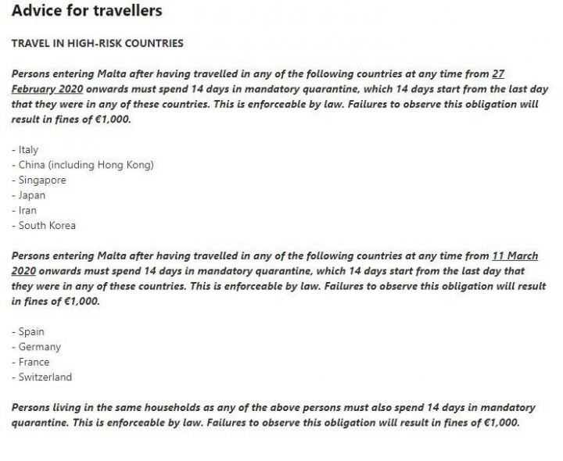Select Spain in the second country list
This screenshot has height=461, width=563.
click(31, 332)
